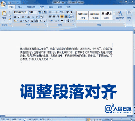
Task: Open the 开始 (Home) tab
Action: coord(11,7)
